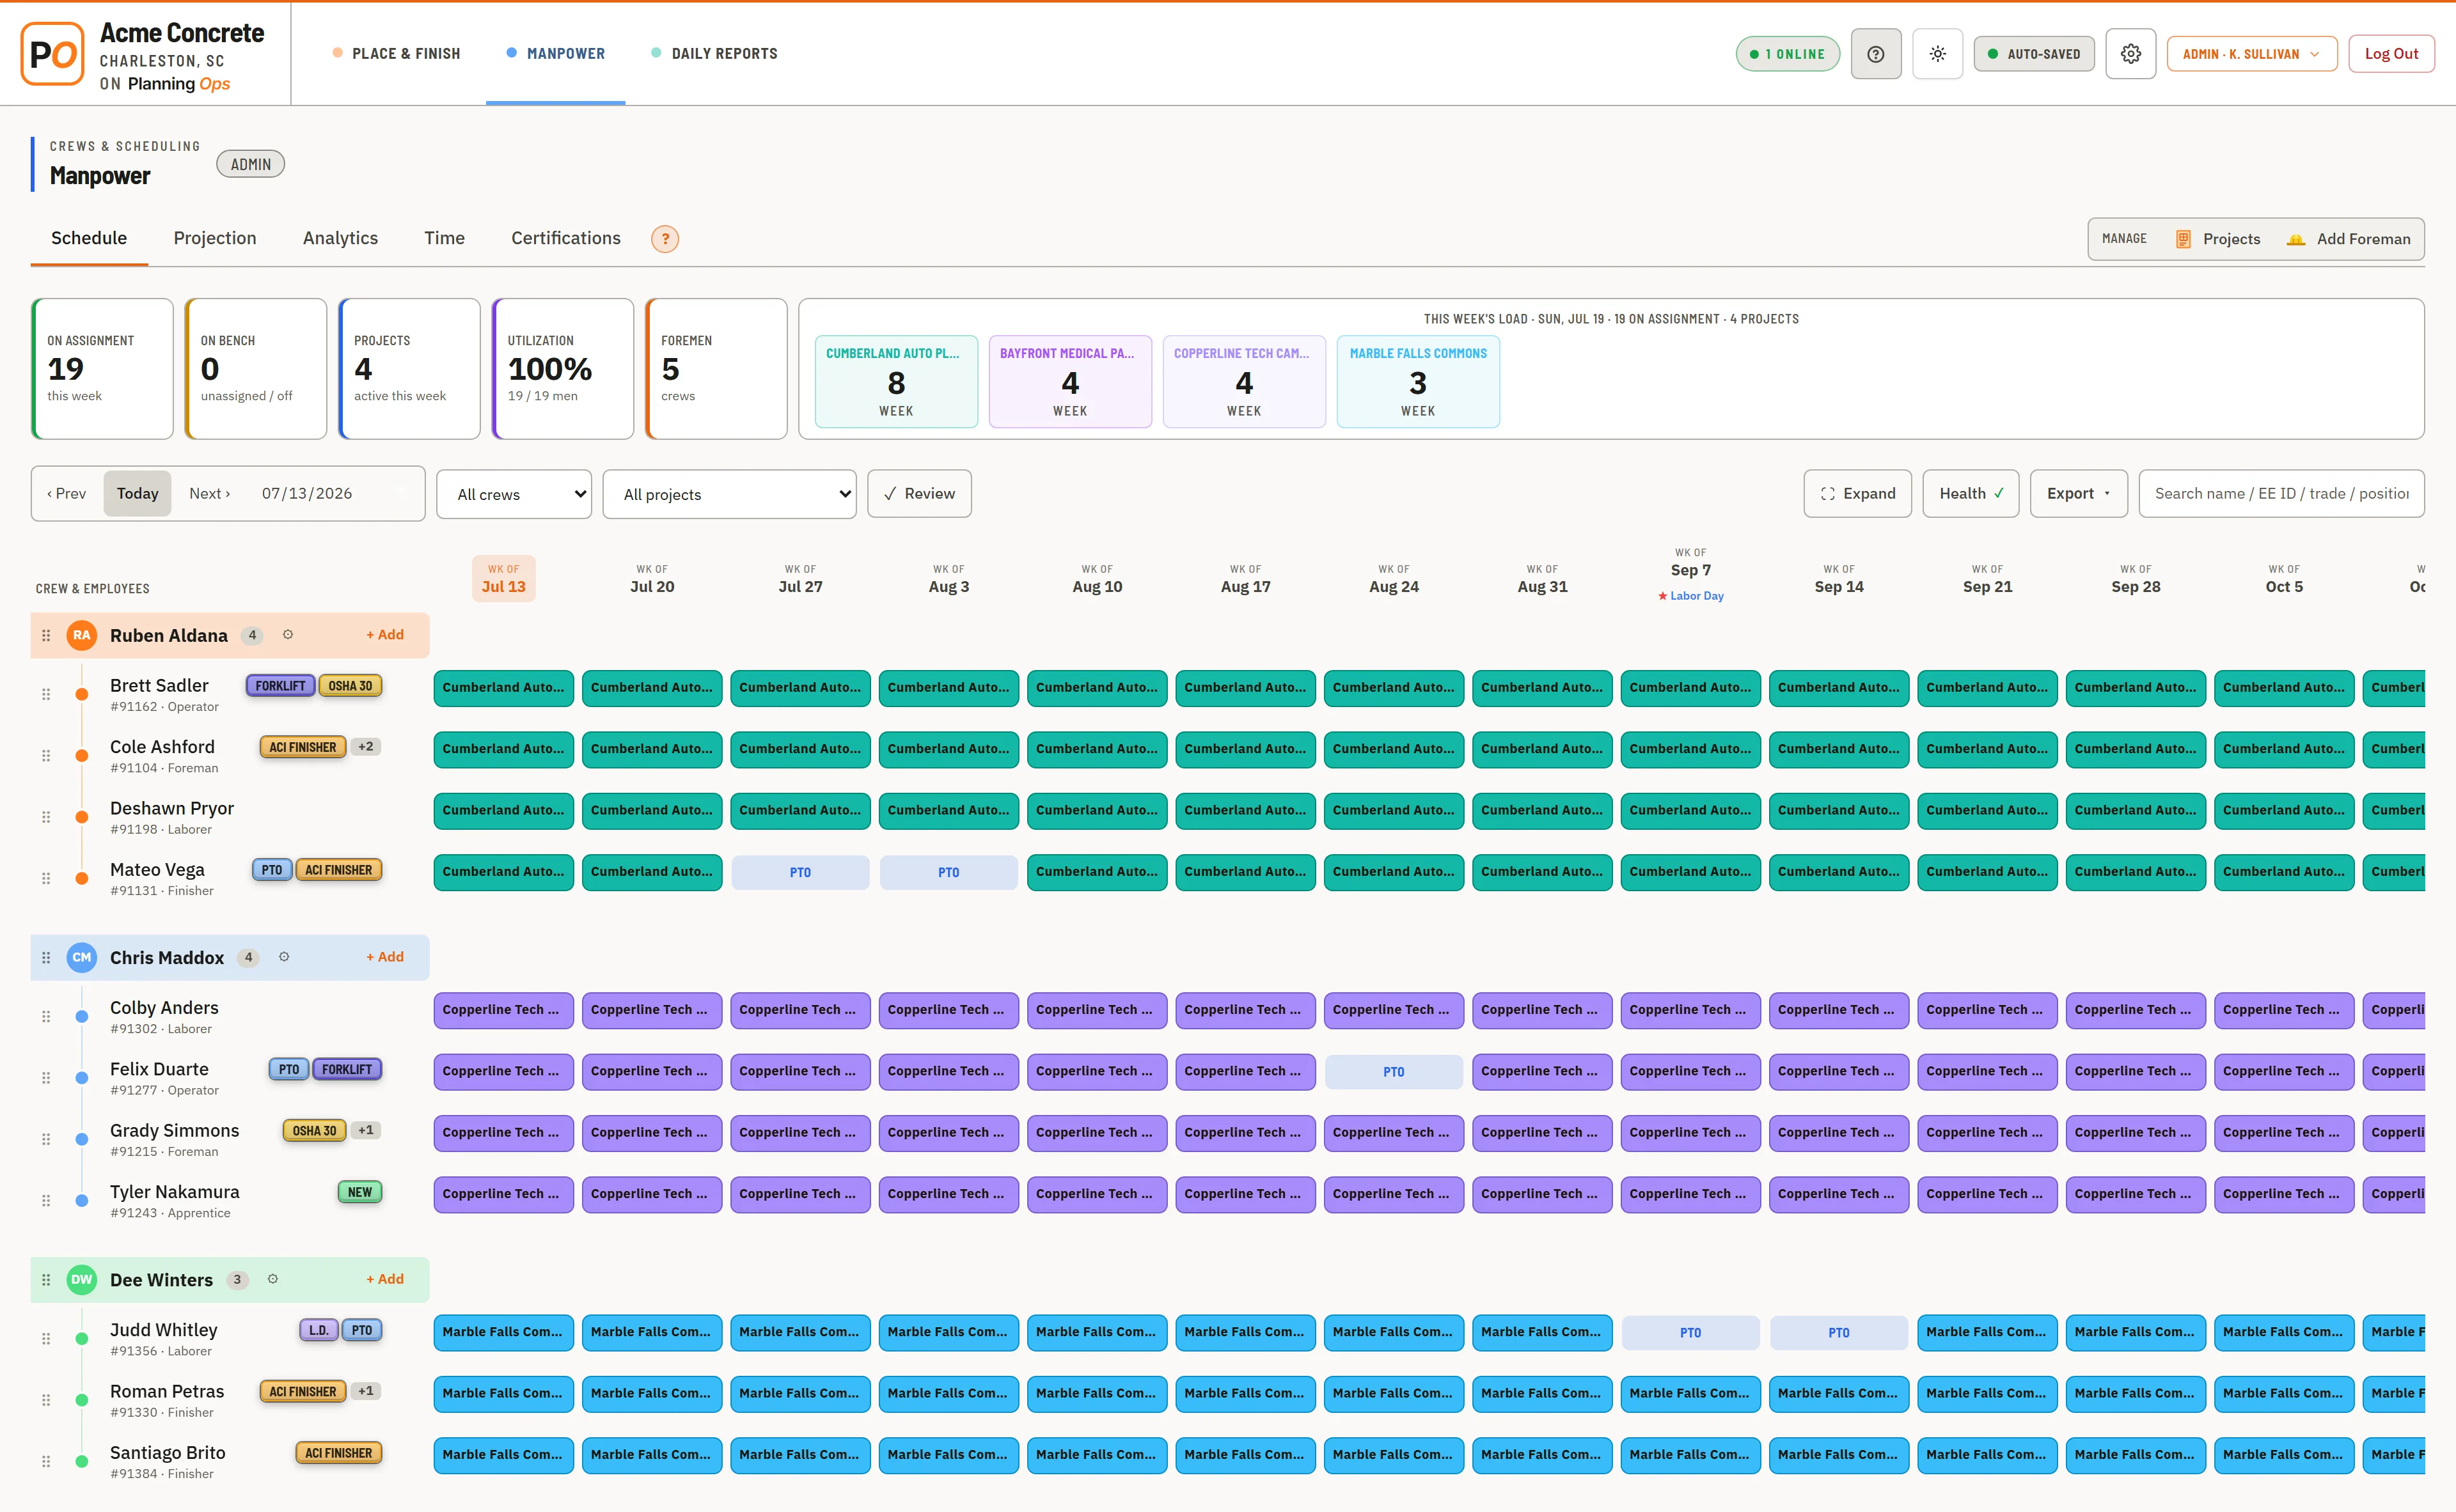Click the FORKLIFT badge on Brett Sadler
2456x1512 pixels.
(280, 686)
